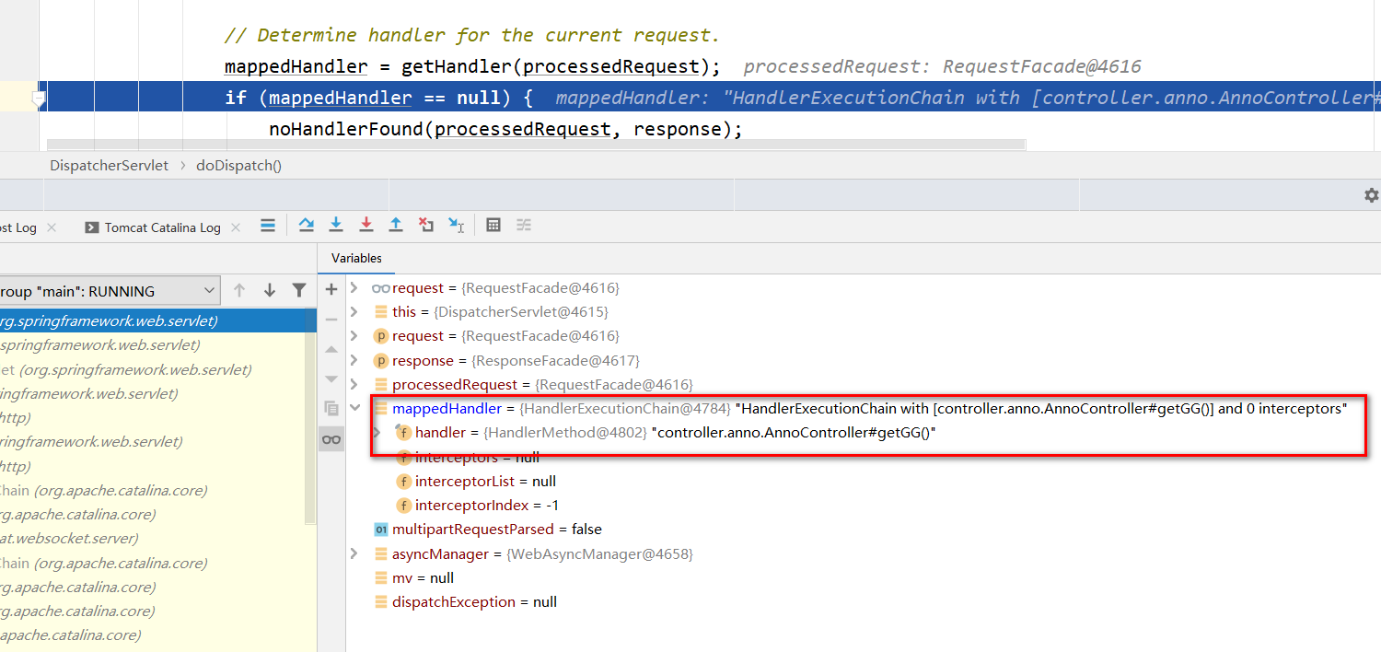1381x652 pixels.
Task: Expand the 'this' DispatcherServlet node
Action: pos(354,312)
